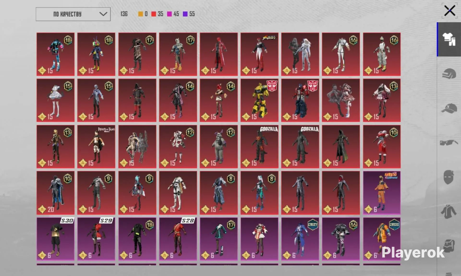This screenshot has height=276, width=461.
Task: Select the blue caped outfit costing 20
Action: pos(56,193)
